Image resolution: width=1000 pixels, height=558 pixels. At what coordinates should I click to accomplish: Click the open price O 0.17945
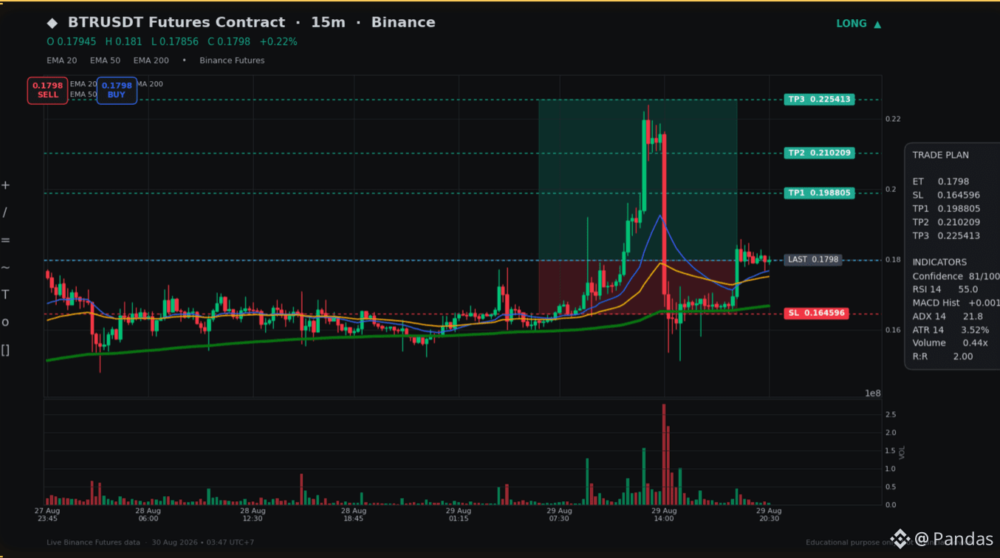(72, 42)
